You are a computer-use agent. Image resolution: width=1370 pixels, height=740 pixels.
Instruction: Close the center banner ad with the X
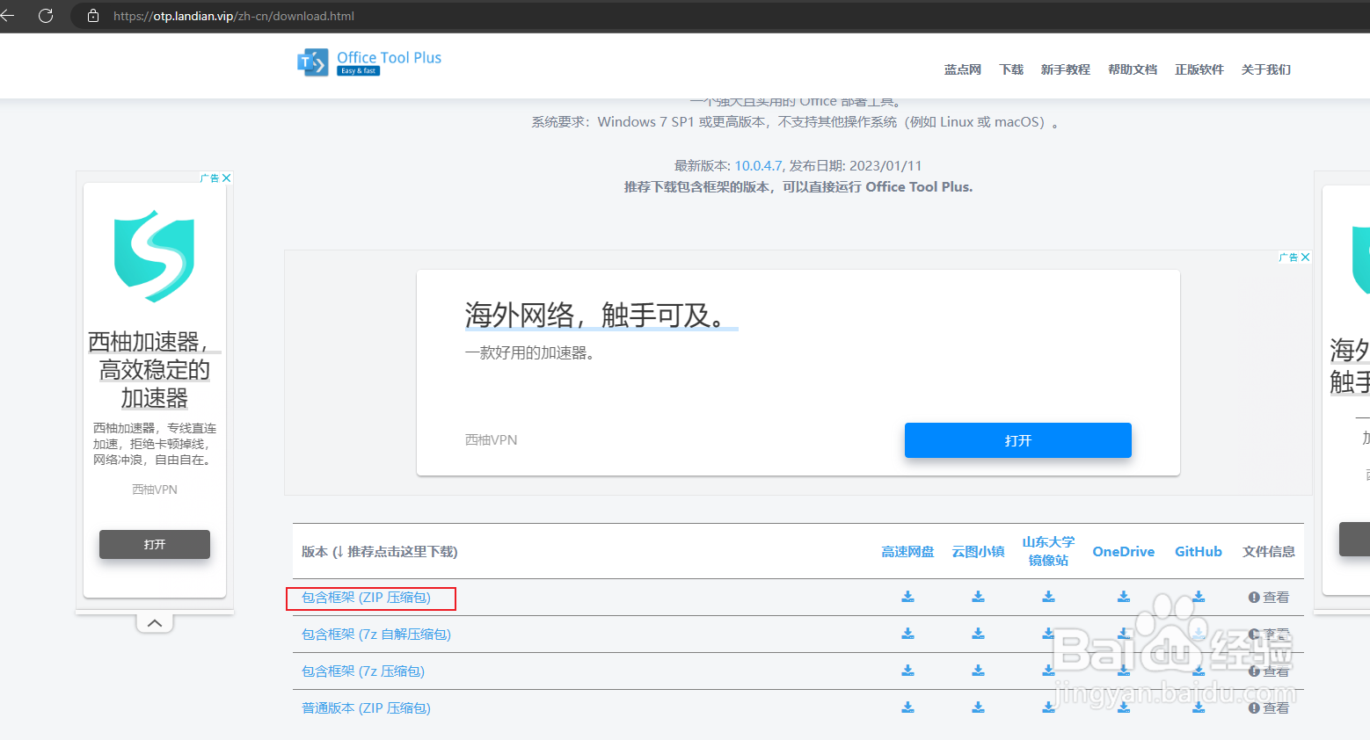pos(1306,257)
